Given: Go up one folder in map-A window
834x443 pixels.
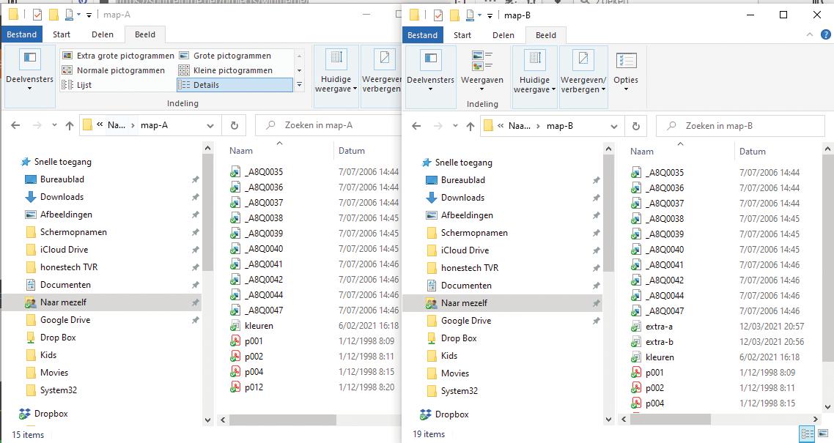Looking at the screenshot, I should 69,125.
